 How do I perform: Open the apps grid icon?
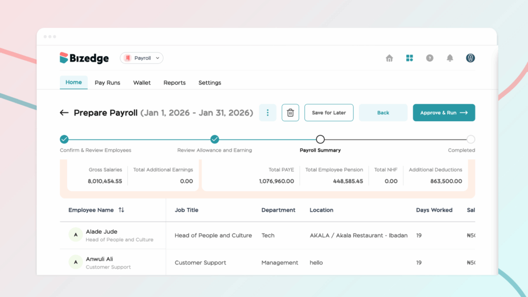coord(409,58)
